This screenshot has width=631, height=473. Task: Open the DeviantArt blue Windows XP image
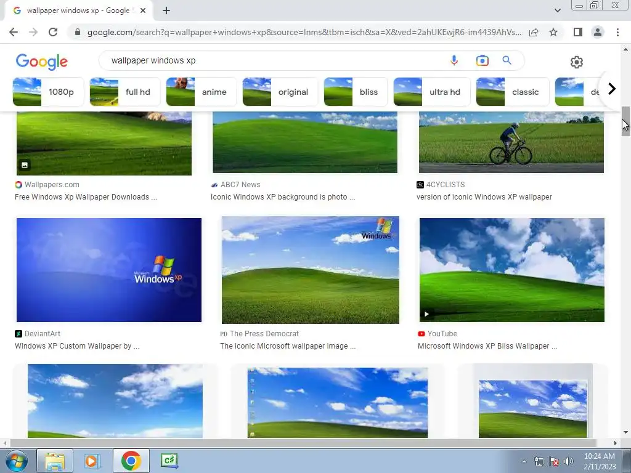(x=108, y=270)
